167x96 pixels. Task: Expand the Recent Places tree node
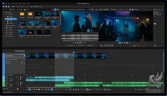pyautogui.click(x=5, y=25)
